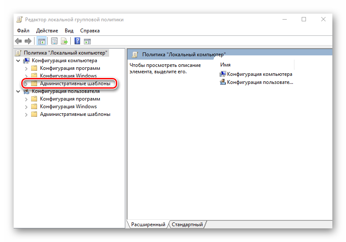The height and width of the screenshot is (242, 346).
Task: Open the Файл menu
Action: click(x=23, y=31)
